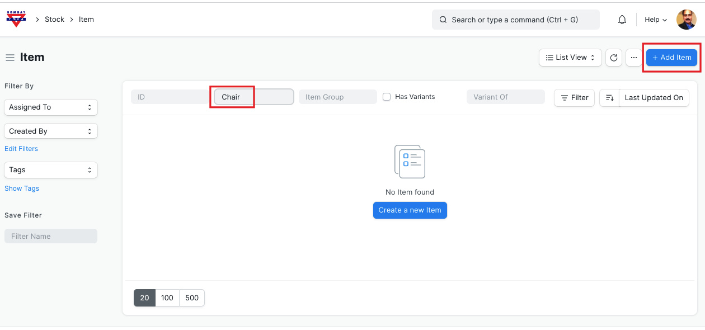Image resolution: width=705 pixels, height=330 pixels.
Task: Open the Edit Filters link
Action: [21, 149]
